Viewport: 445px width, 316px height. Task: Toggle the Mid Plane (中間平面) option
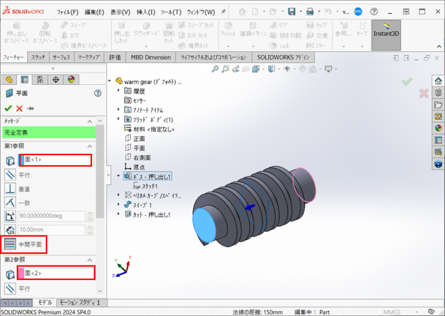point(10,244)
